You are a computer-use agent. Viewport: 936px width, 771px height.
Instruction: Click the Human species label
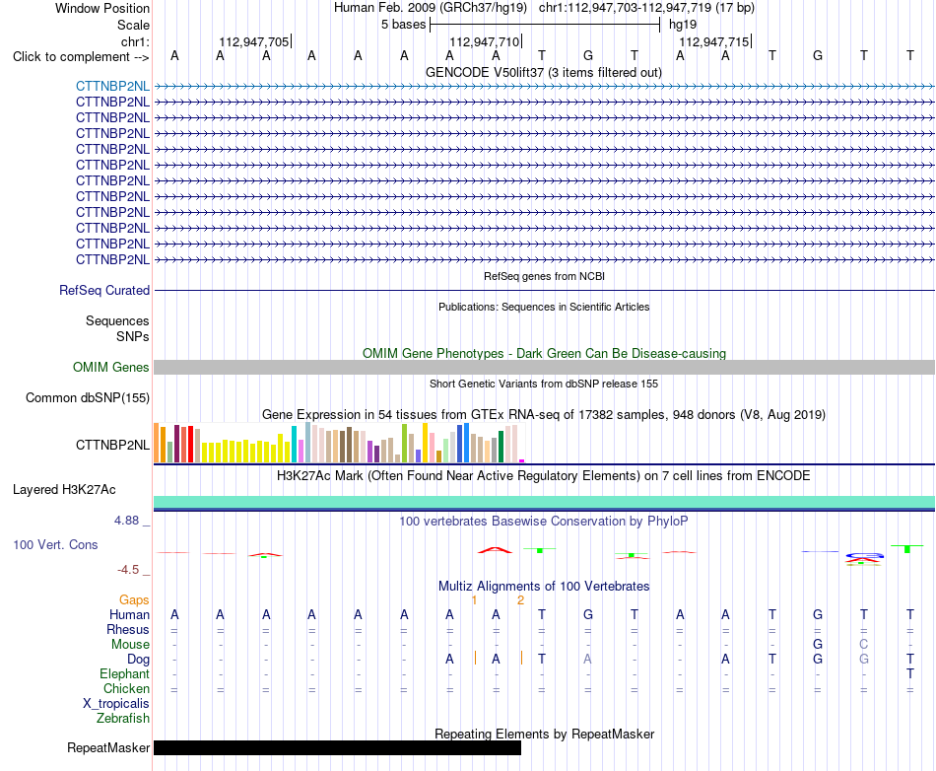[x=129, y=615]
